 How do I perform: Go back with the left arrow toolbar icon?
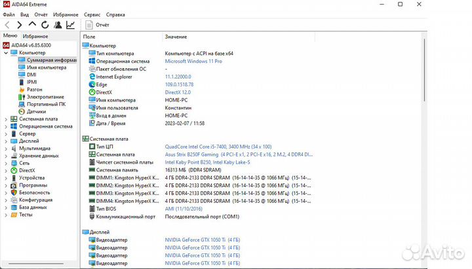pos(7,25)
